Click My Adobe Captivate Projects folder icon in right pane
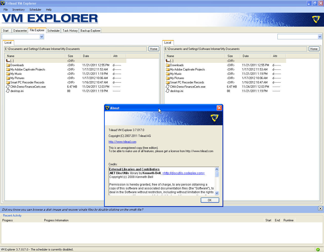324x252 pixels. 168,69
